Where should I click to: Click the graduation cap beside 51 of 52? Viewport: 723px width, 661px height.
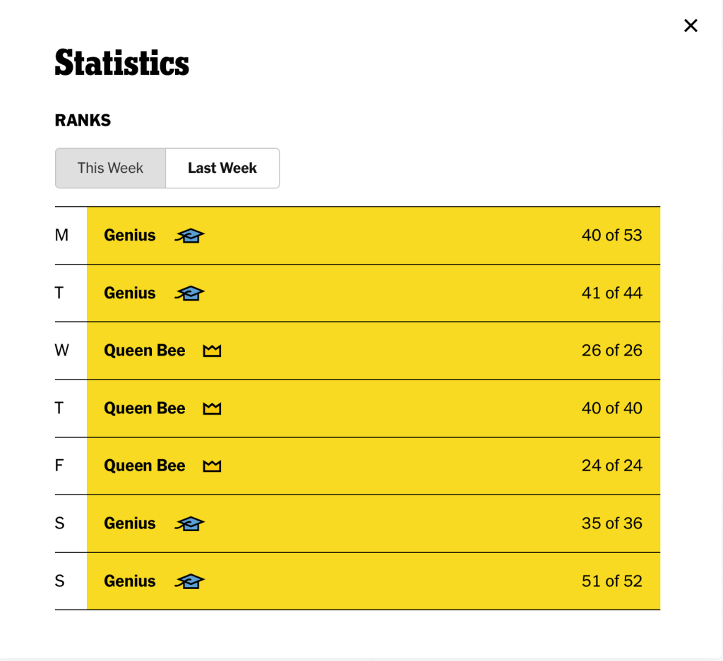(189, 581)
